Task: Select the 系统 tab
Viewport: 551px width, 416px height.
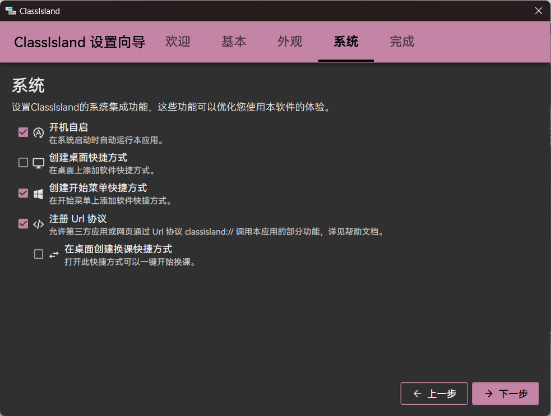Action: (346, 42)
